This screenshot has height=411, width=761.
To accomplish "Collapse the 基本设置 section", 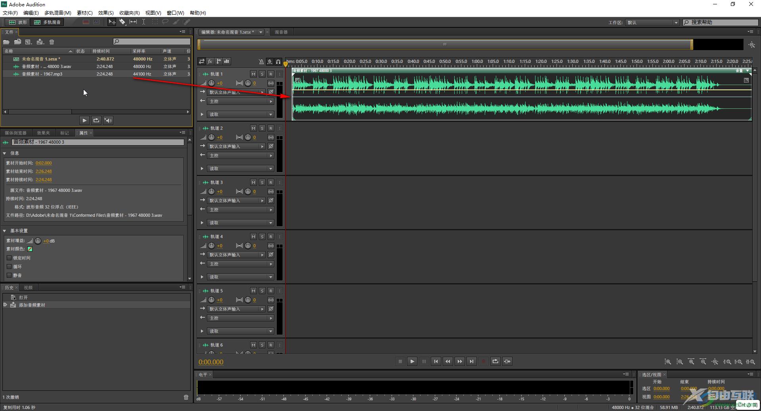I will pos(4,231).
